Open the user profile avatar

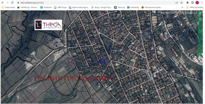[197, 3]
